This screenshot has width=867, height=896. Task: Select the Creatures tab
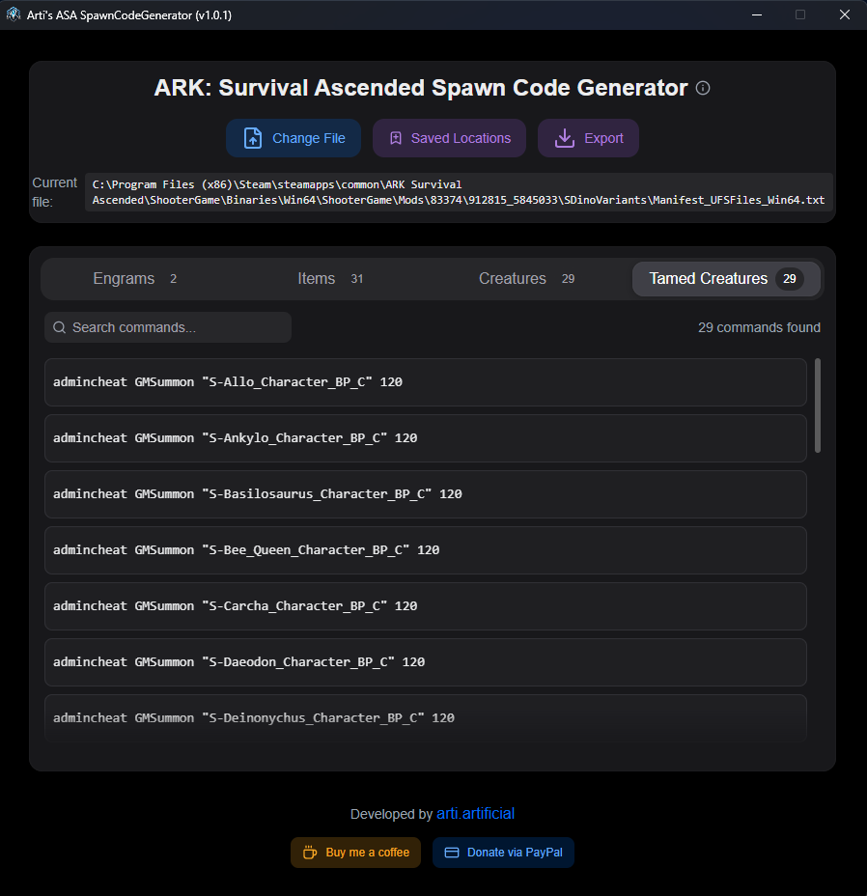click(x=526, y=279)
